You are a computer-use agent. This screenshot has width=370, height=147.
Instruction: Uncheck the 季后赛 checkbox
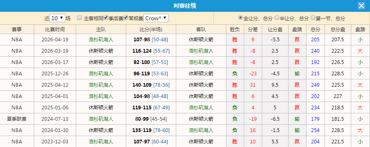tap(106, 17)
